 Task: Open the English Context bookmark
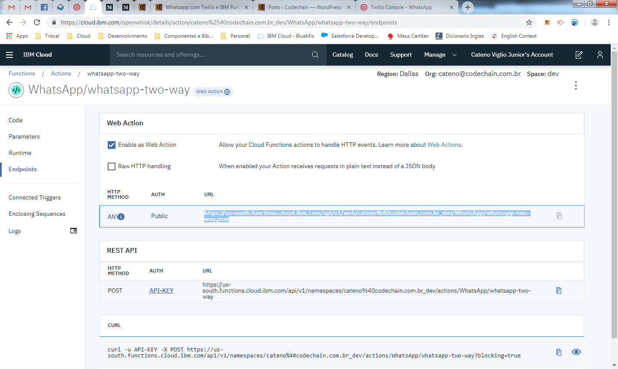point(514,36)
